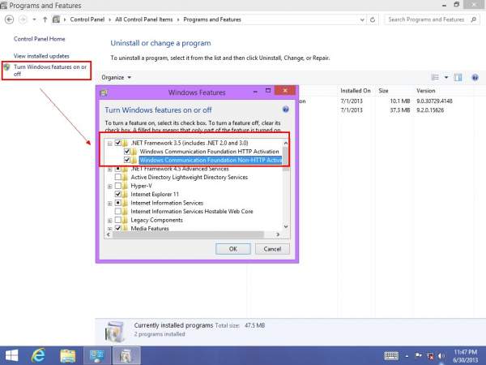The width and height of the screenshot is (486, 365).
Task: Switch to Control Panel taskbar item
Action: pyautogui.click(x=96, y=356)
